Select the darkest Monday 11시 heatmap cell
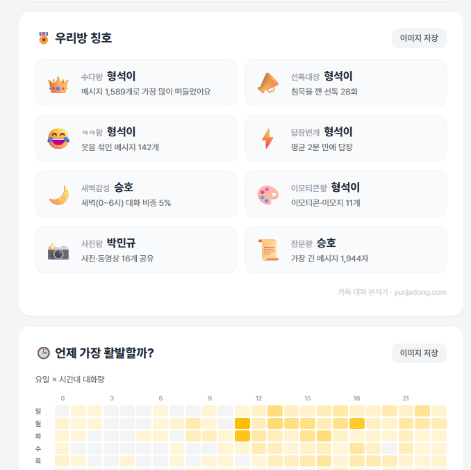The width and height of the screenshot is (471, 470). coord(242,423)
